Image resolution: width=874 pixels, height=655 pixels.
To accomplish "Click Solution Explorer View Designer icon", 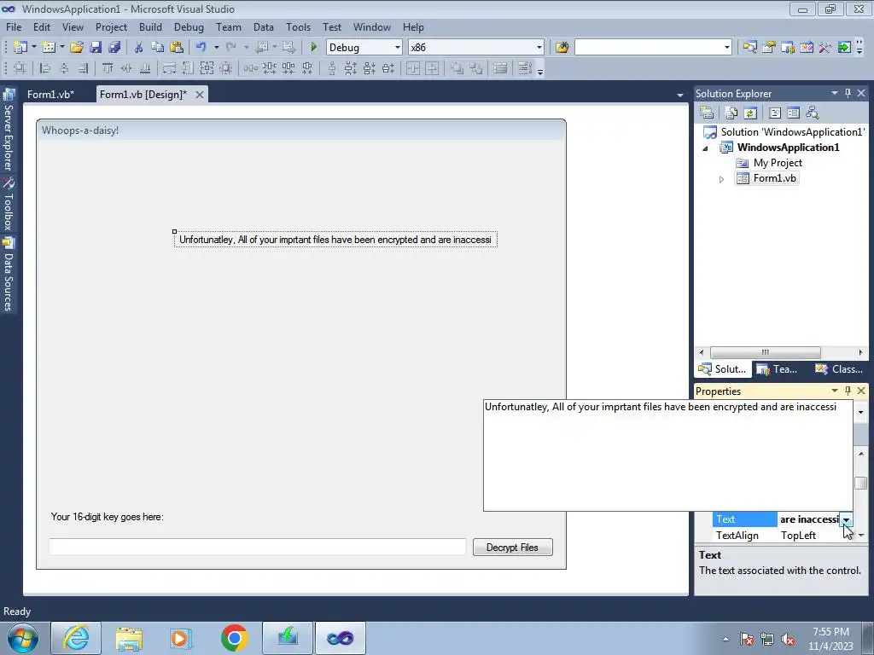I will [793, 113].
